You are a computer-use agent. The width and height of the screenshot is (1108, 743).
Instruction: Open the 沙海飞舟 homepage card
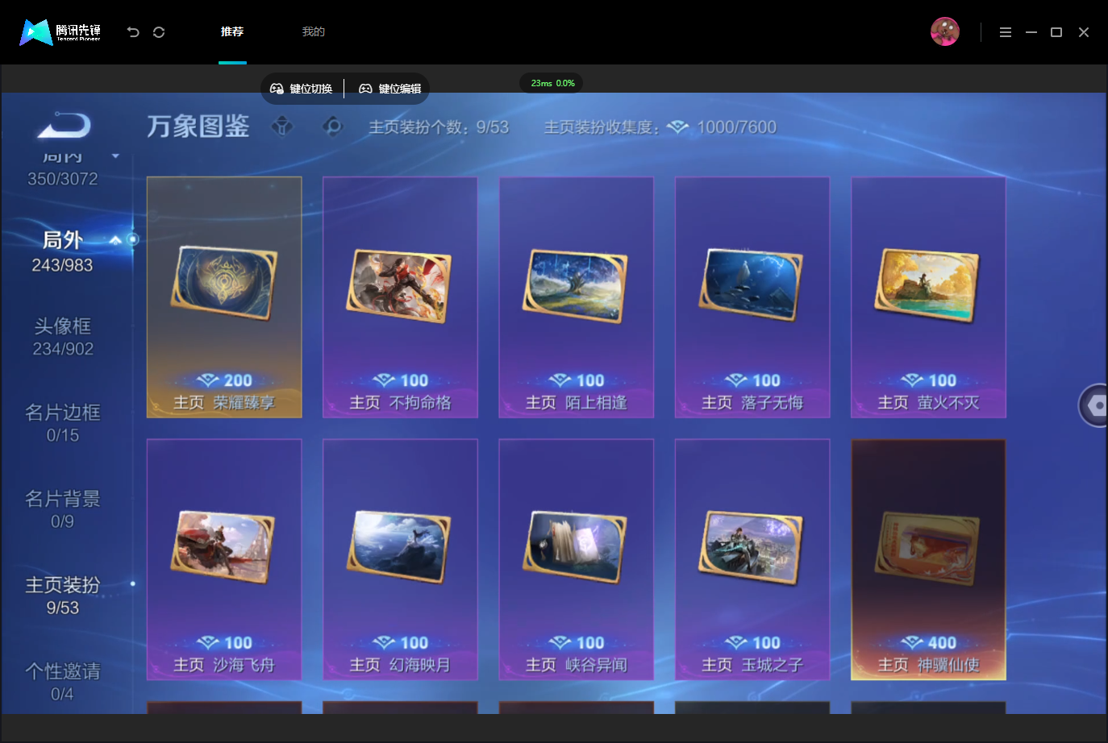click(224, 559)
